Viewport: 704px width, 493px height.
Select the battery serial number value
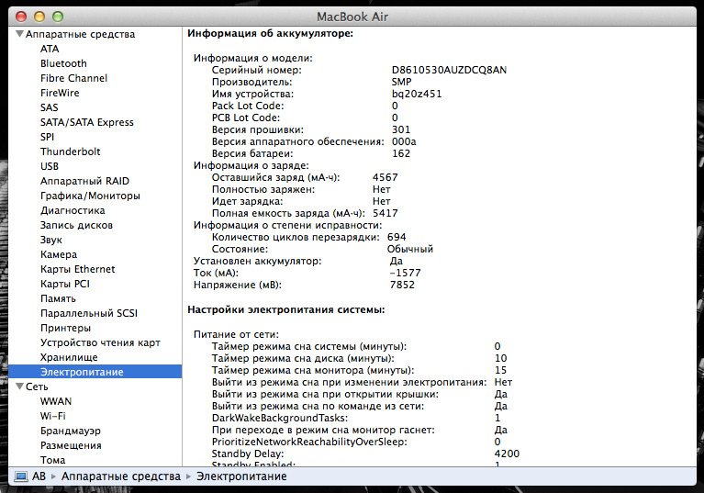pos(449,70)
